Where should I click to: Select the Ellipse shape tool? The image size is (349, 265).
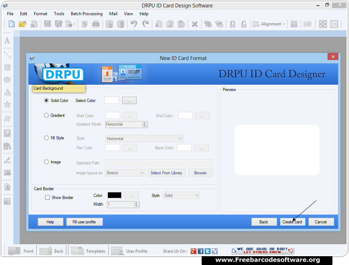point(7,79)
